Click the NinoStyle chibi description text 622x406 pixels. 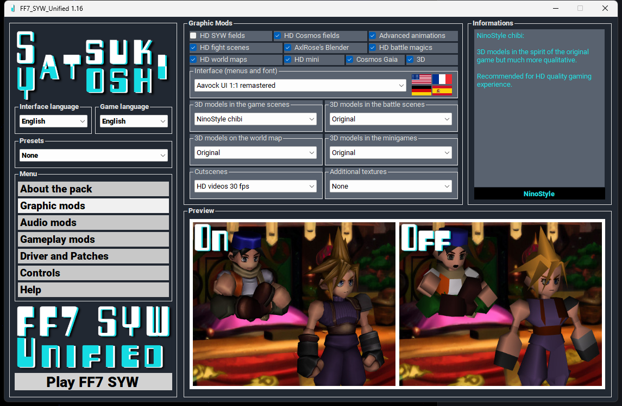(x=534, y=60)
